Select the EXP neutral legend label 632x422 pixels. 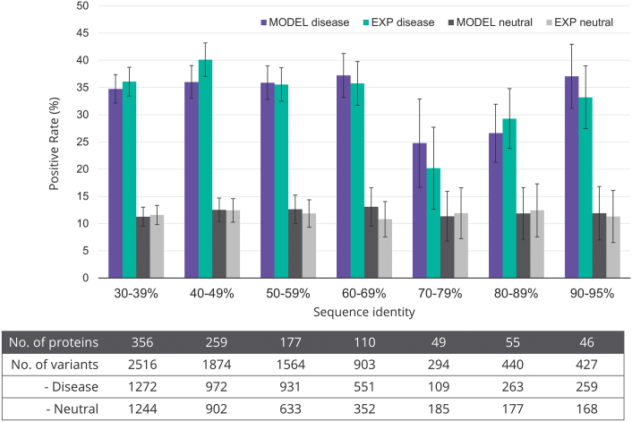point(594,22)
